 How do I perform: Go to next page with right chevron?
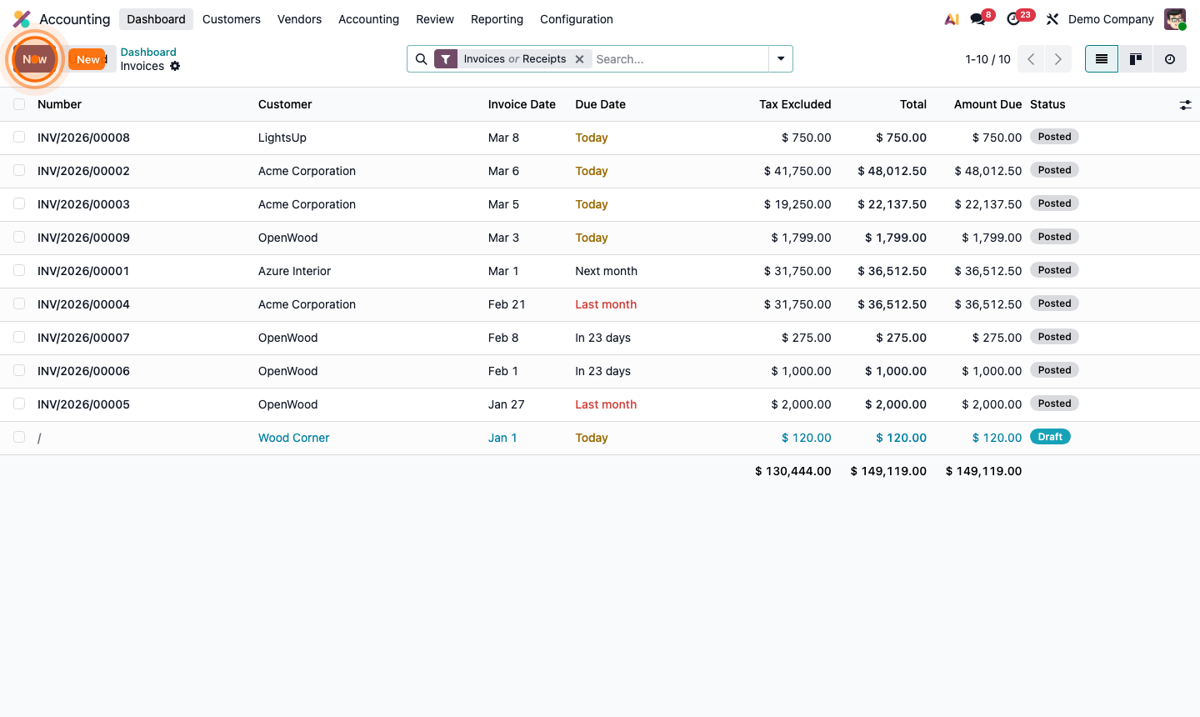1057,58
